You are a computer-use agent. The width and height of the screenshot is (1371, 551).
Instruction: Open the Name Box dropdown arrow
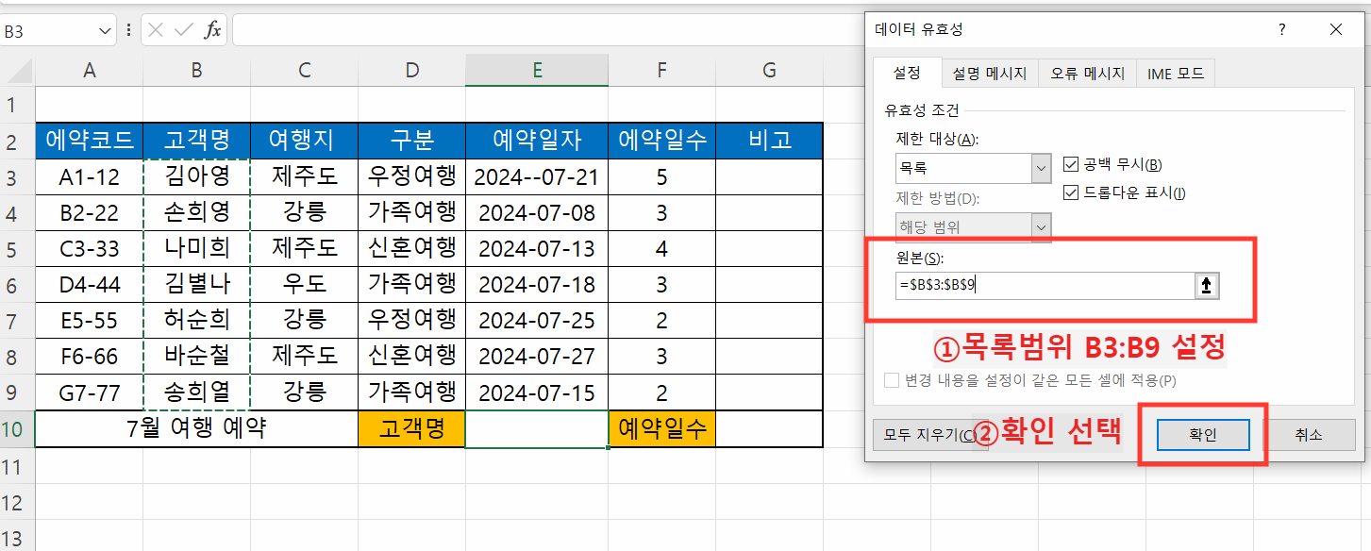pyautogui.click(x=104, y=29)
